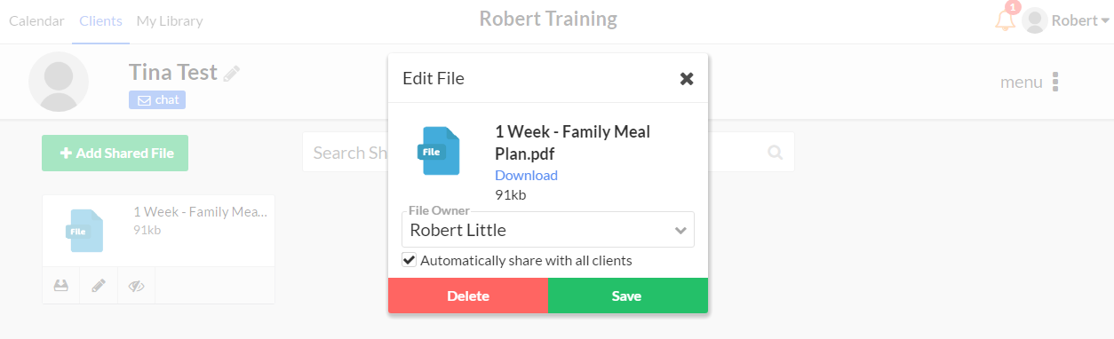Switch to the Calendar tab
Viewport: 1114px width, 339px height.
pyautogui.click(x=36, y=20)
